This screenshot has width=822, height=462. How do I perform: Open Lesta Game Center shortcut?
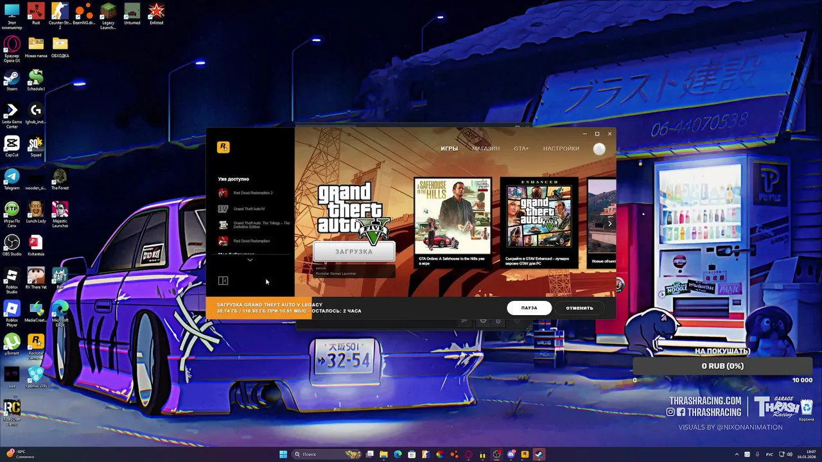tap(12, 116)
